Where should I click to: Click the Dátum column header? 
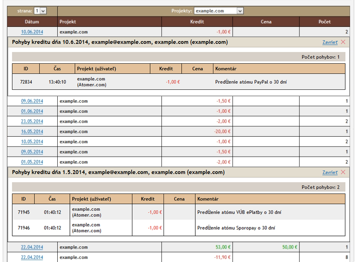[x=32, y=22]
